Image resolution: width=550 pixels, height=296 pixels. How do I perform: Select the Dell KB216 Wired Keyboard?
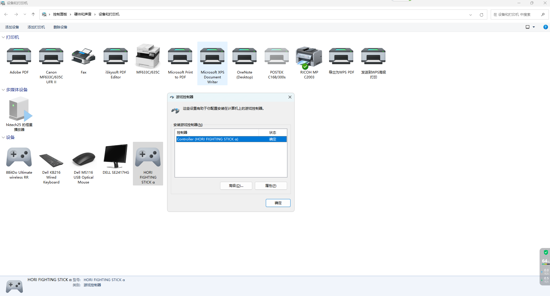tap(51, 160)
